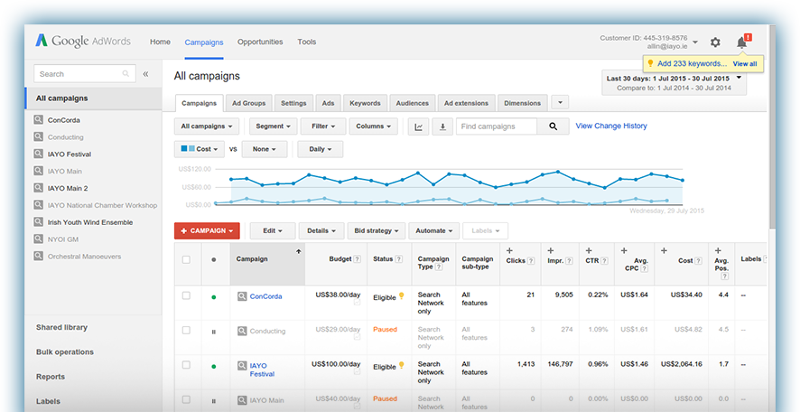800x412 pixels.
Task: Open the ConCorda campaign link in table
Action: (265, 296)
